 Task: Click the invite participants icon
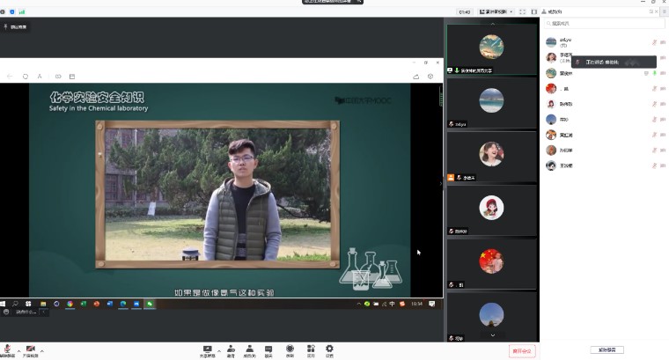[x=231, y=351]
